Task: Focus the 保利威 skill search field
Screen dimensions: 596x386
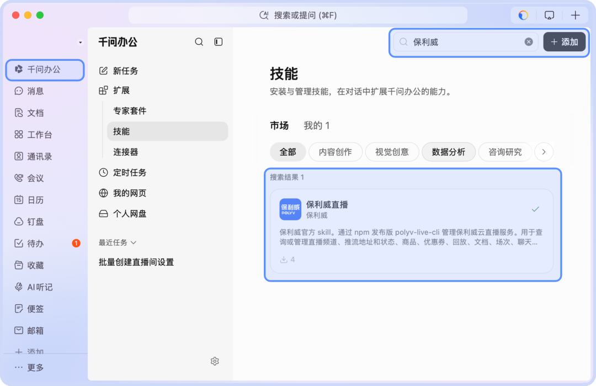Action: tap(466, 42)
